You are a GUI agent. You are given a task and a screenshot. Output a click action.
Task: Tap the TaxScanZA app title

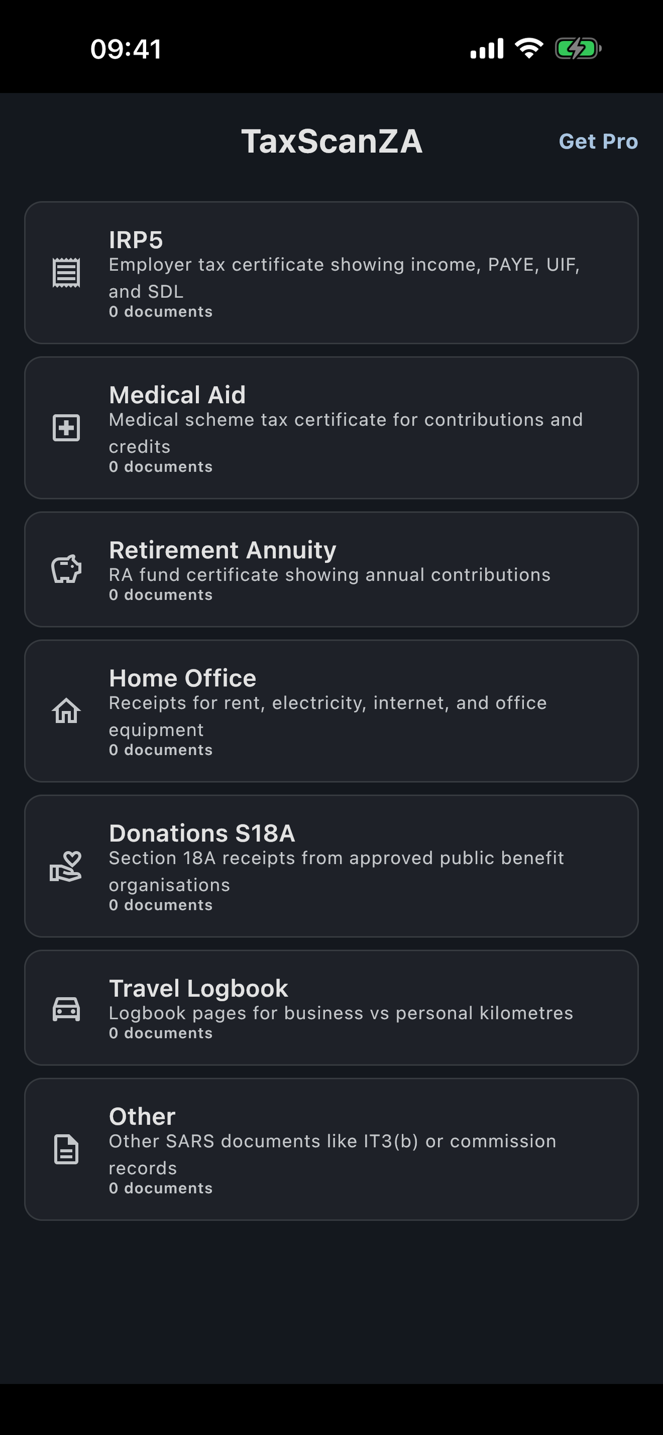[332, 142]
